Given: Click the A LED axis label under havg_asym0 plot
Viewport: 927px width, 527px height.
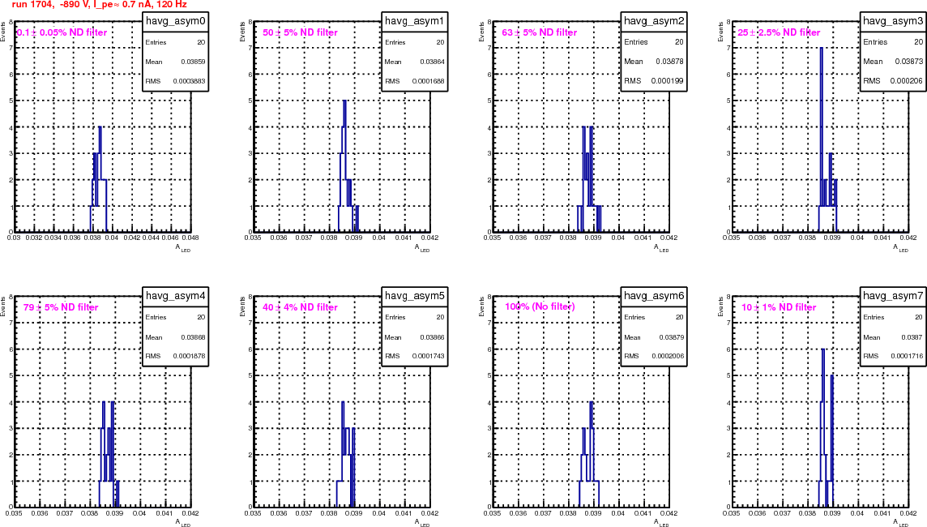Looking at the screenshot, I should pyautogui.click(x=182, y=248).
